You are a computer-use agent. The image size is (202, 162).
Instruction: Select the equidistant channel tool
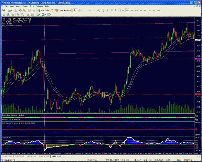pos(99,10)
